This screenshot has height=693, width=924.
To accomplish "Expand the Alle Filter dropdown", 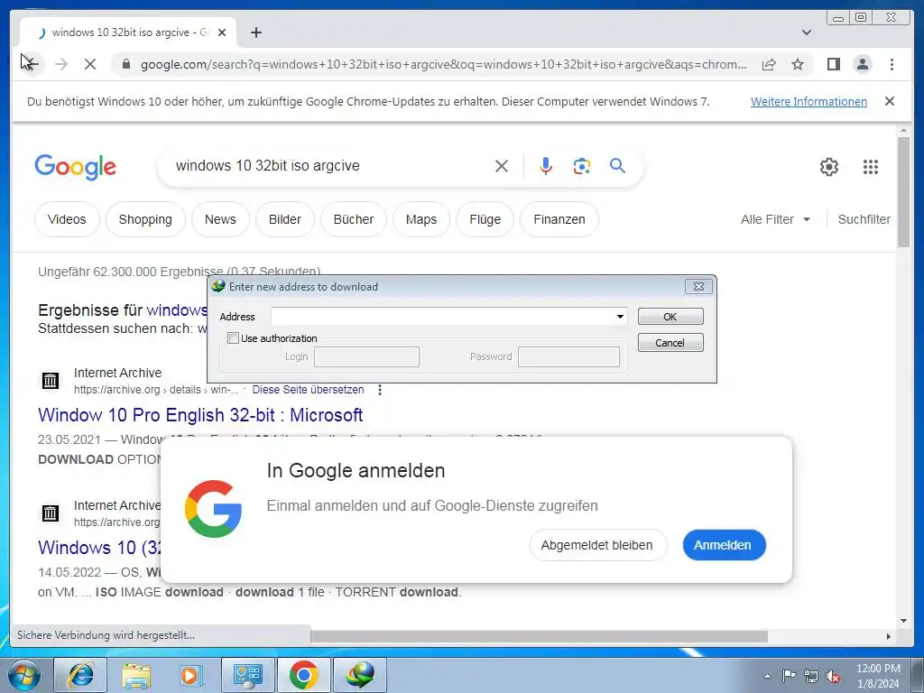I will (775, 219).
